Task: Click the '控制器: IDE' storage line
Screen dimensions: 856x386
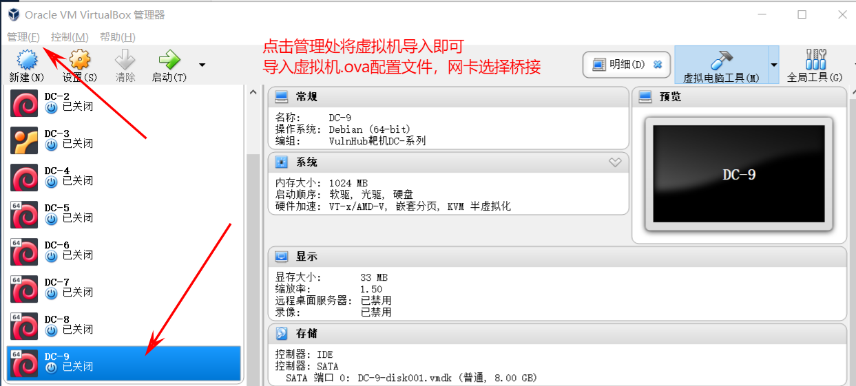Action: (x=304, y=355)
